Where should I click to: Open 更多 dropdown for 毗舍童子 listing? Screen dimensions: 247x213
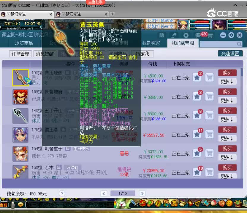point(227,157)
